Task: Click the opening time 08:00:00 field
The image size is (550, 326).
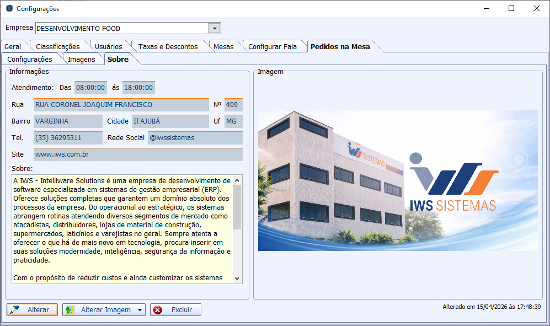Action: click(90, 87)
